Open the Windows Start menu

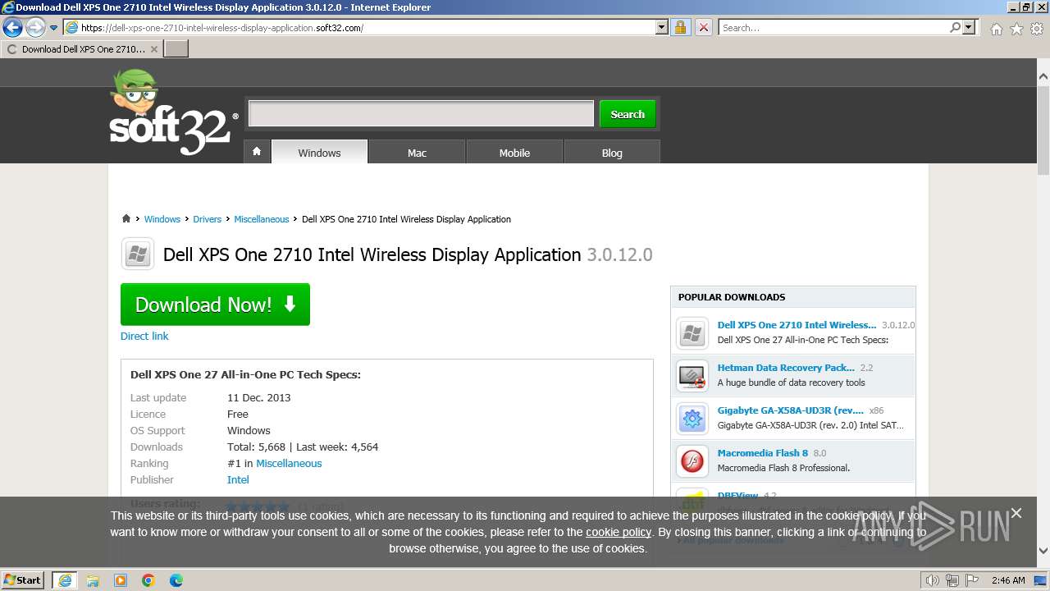[x=23, y=580]
